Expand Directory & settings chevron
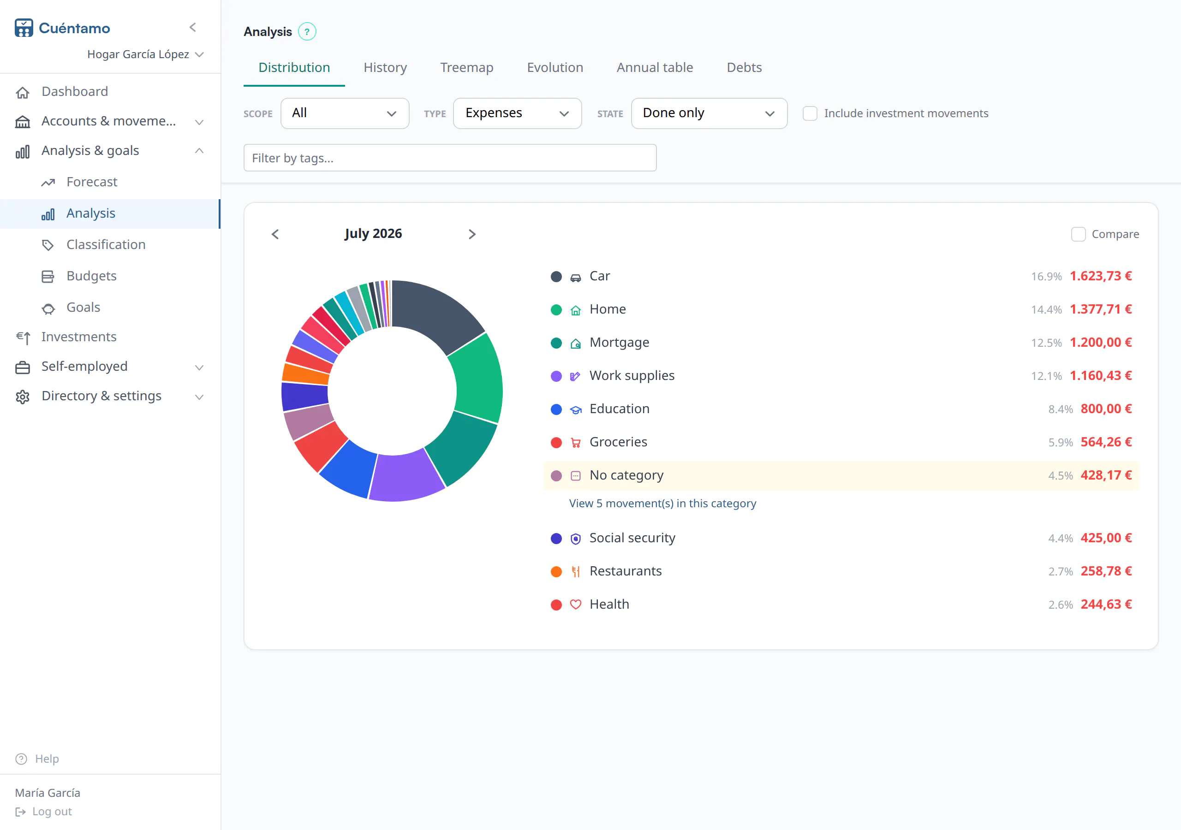Image resolution: width=1181 pixels, height=830 pixels. pos(199,397)
